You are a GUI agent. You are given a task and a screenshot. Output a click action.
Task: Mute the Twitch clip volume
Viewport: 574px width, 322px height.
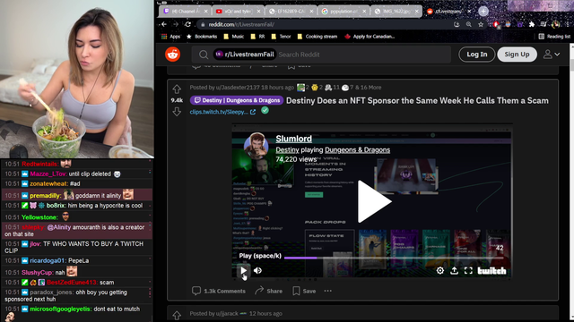(x=257, y=270)
